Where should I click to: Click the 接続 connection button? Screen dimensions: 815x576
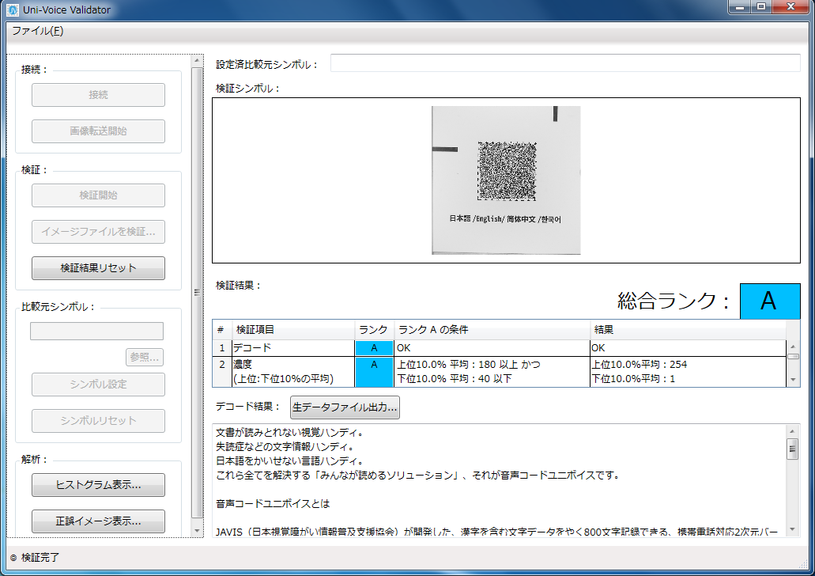coord(97,94)
